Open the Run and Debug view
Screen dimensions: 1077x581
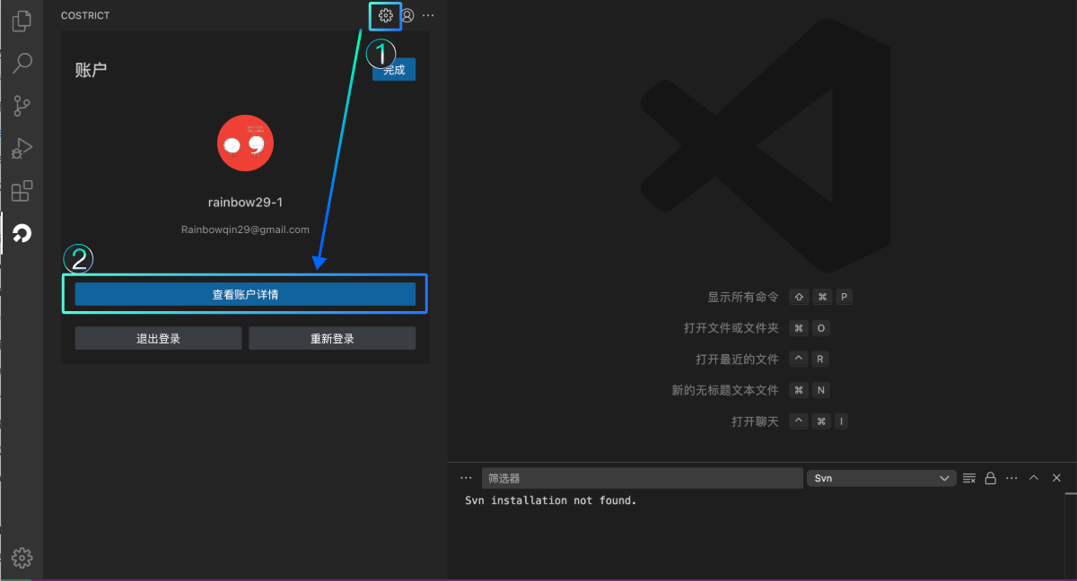coord(22,148)
